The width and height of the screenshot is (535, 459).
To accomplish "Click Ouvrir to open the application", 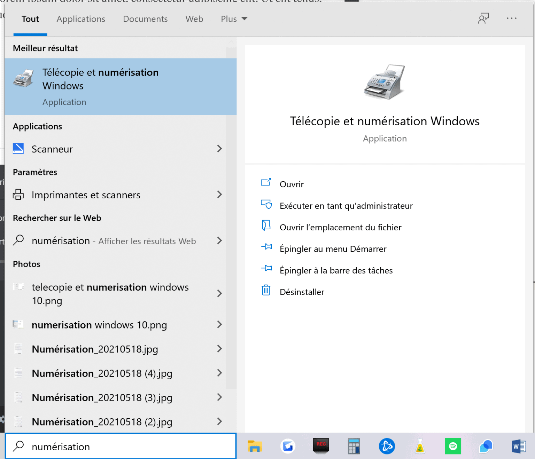I will (x=292, y=184).
